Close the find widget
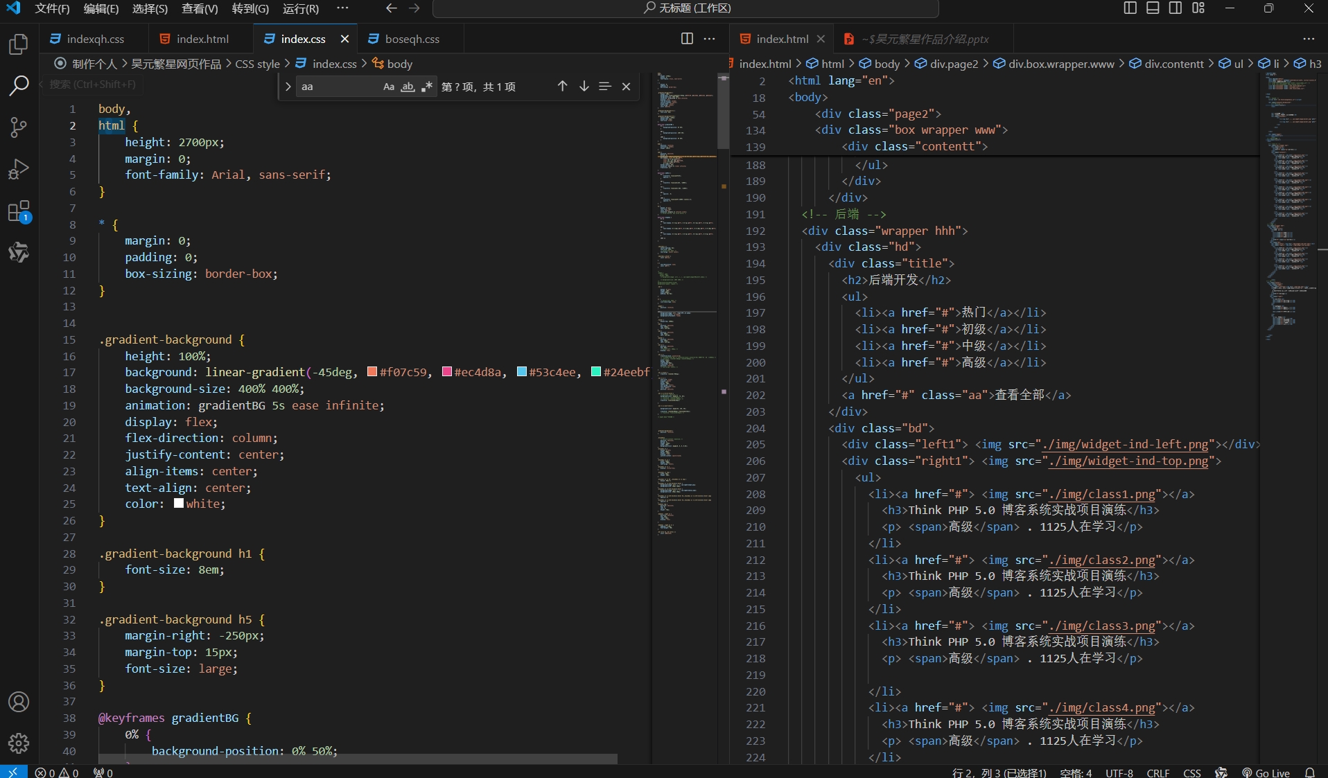The width and height of the screenshot is (1328, 778). click(626, 86)
